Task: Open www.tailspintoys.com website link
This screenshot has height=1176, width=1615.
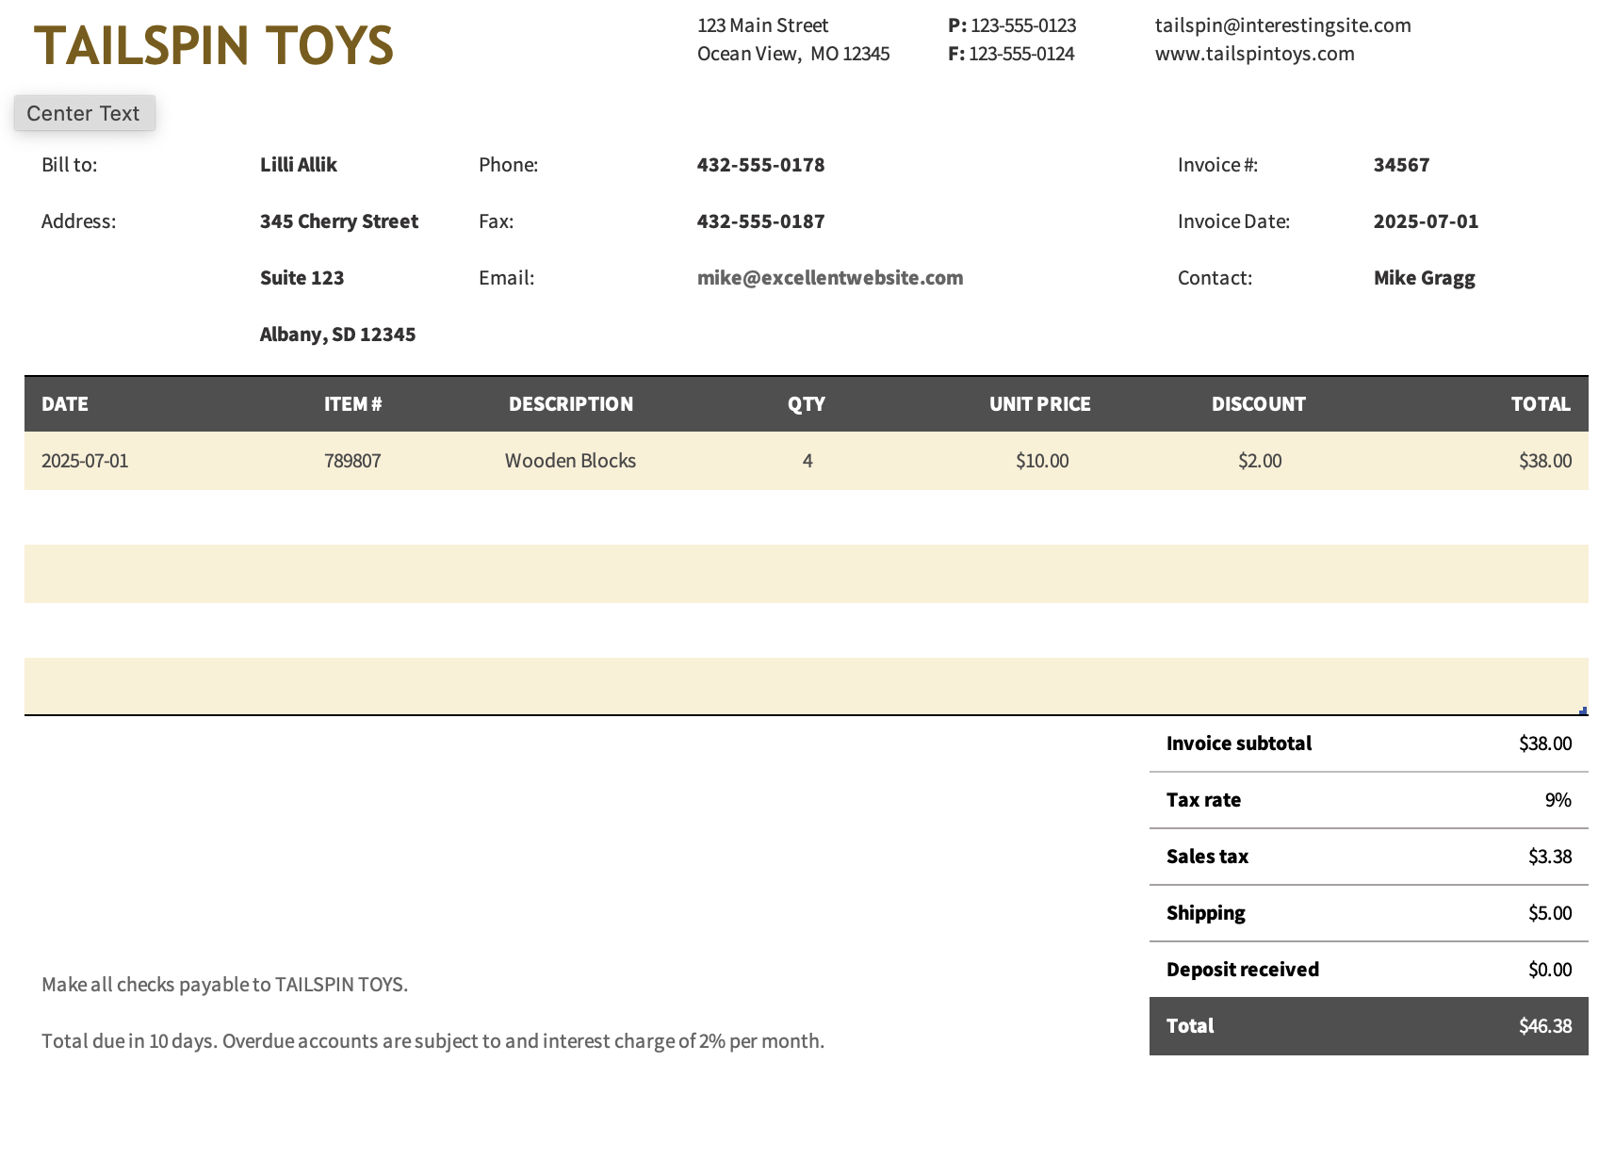Action: [x=1254, y=54]
